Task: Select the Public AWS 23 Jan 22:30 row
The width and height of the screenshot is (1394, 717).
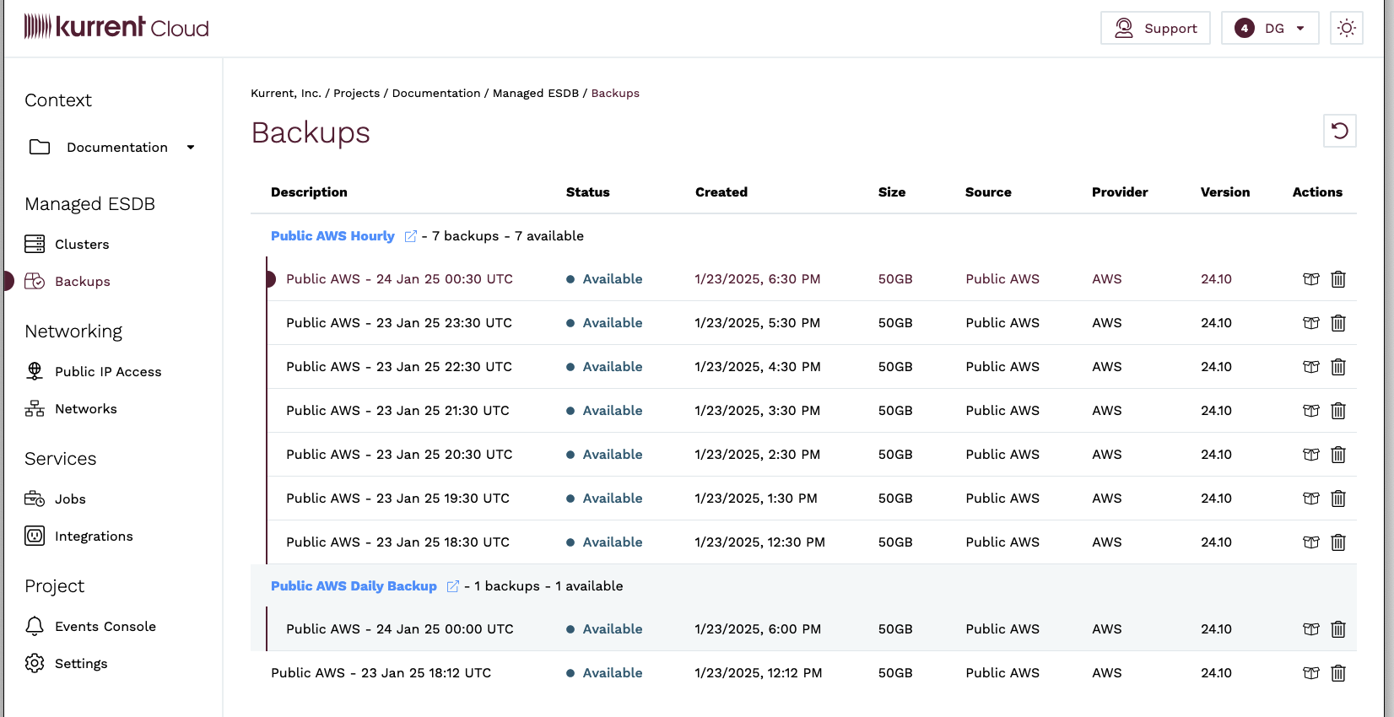Action: pos(398,367)
